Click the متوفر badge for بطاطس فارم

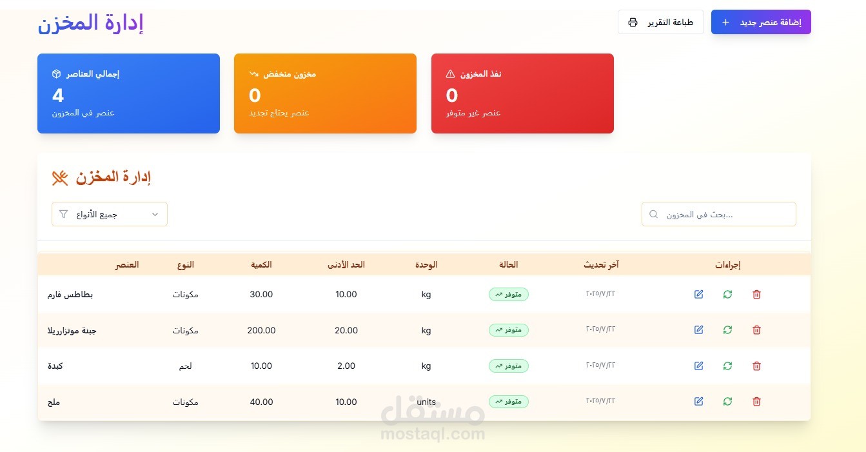click(509, 294)
